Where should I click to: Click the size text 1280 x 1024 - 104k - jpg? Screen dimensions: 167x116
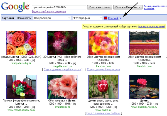click(62, 104)
